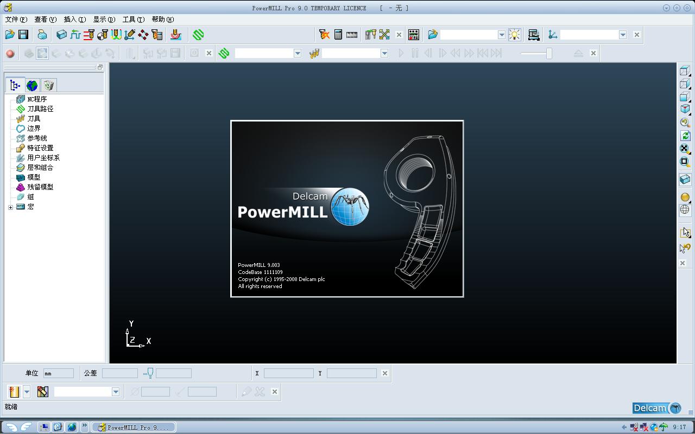Click the eject icon in simulation toolbar

point(578,53)
